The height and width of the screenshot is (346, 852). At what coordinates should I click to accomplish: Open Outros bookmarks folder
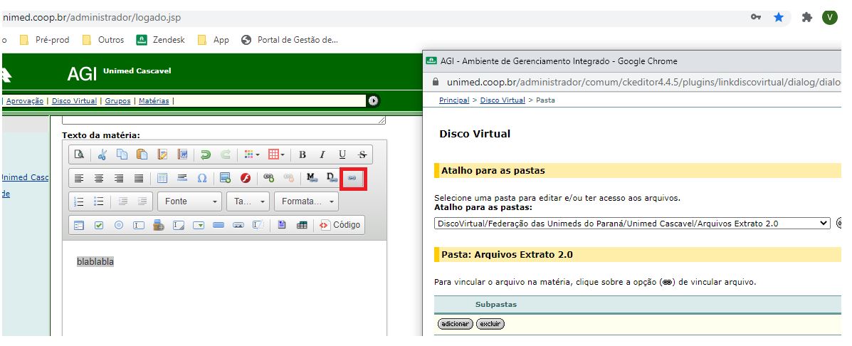pos(103,40)
